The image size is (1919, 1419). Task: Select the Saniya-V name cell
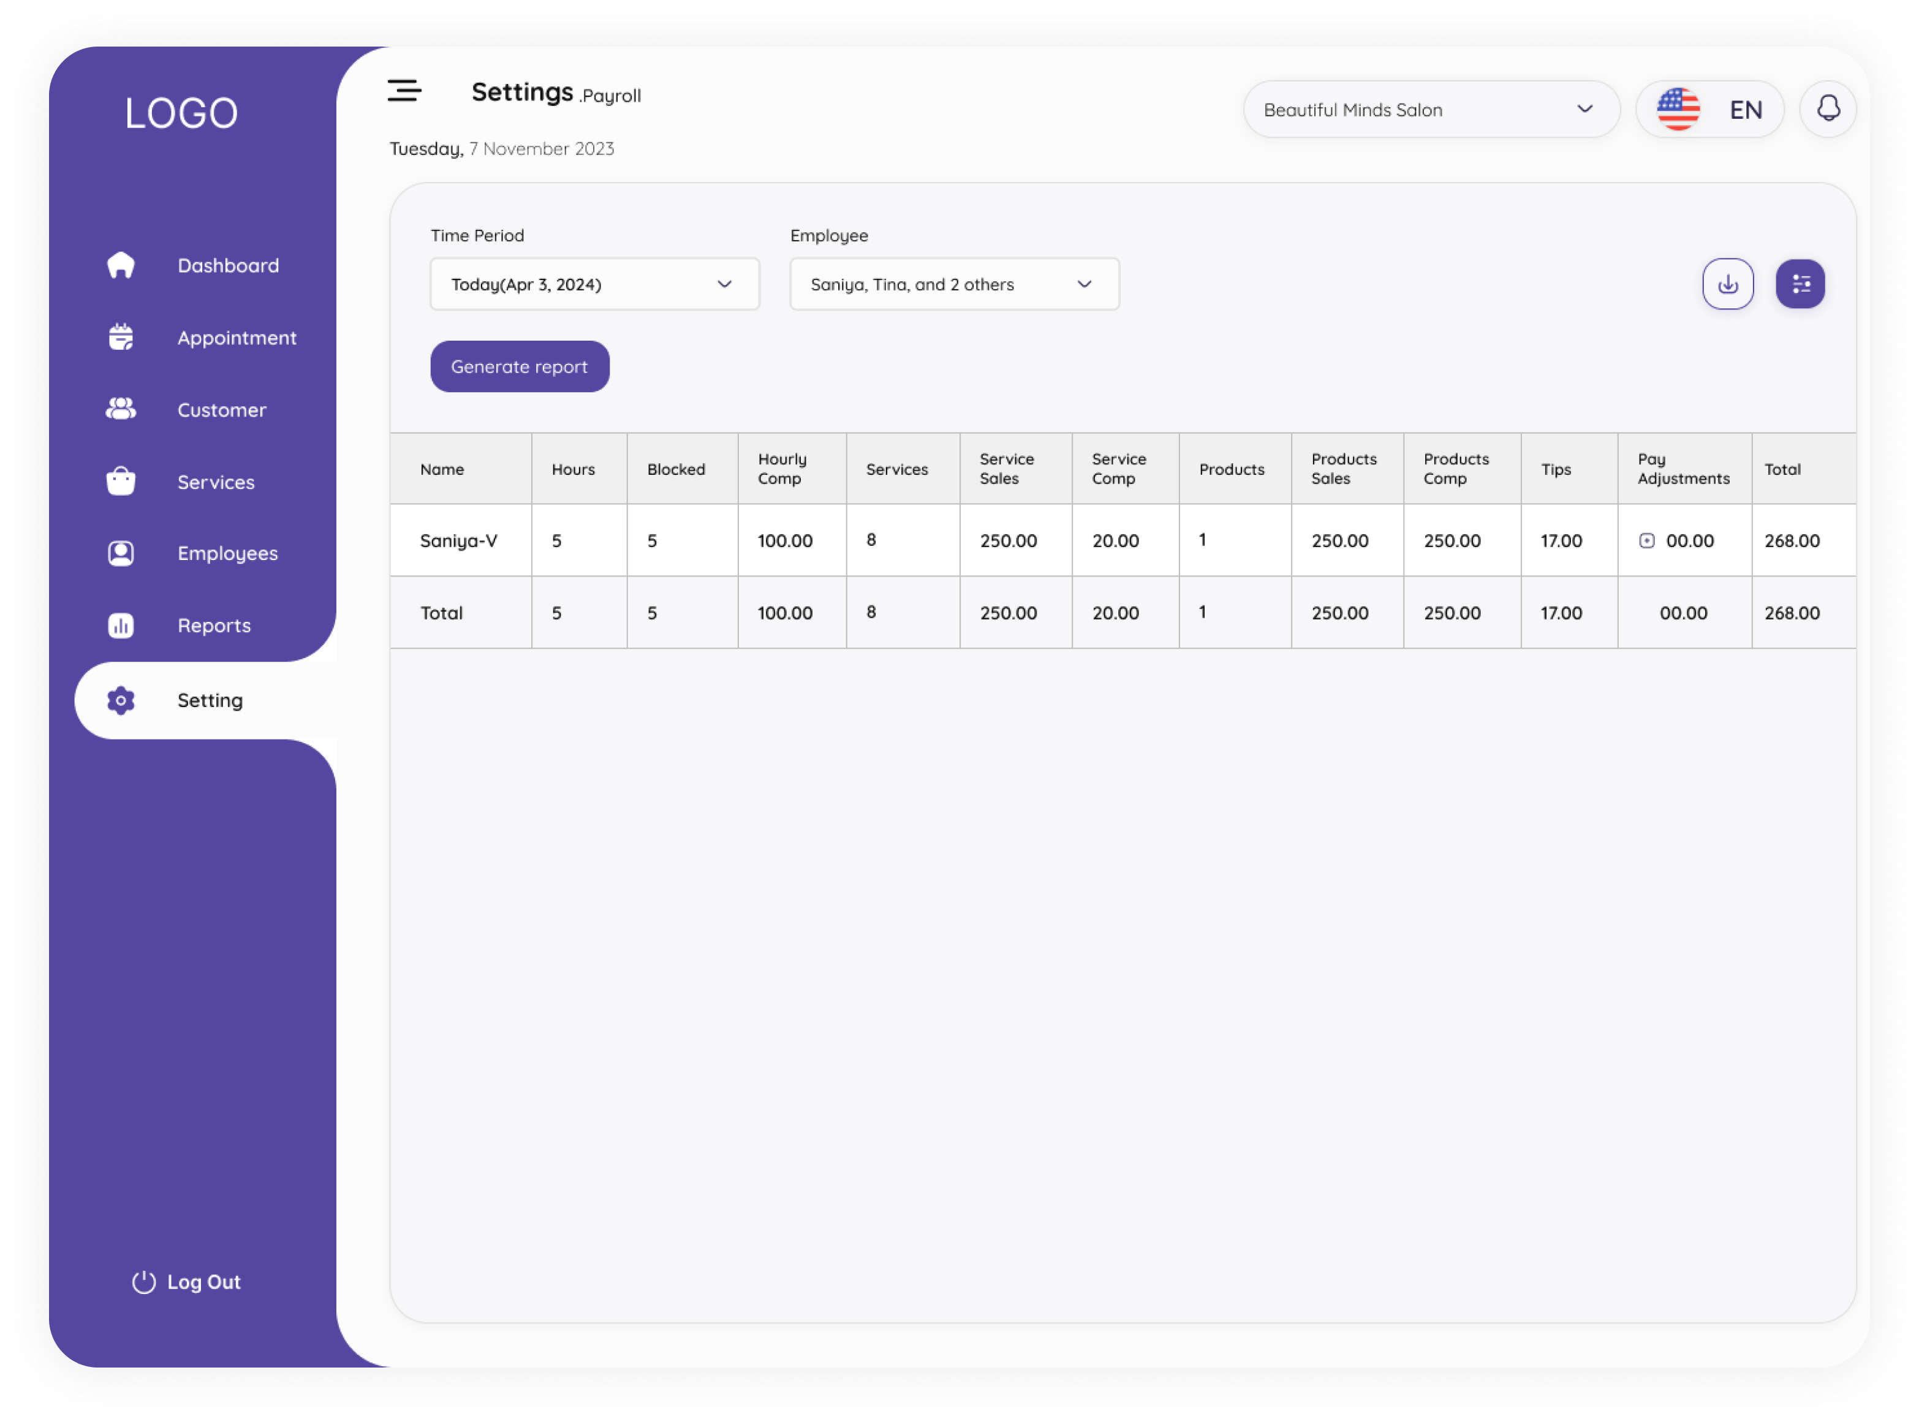tap(459, 540)
